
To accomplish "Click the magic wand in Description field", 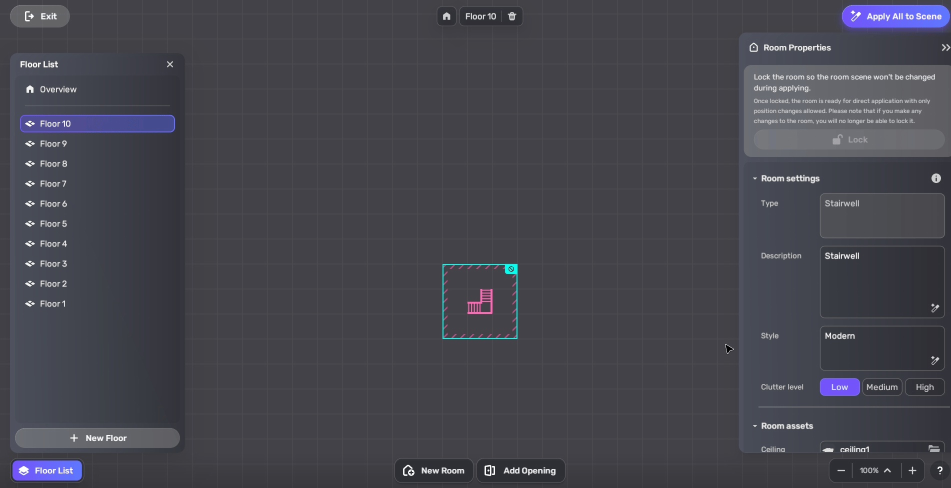I will point(934,308).
